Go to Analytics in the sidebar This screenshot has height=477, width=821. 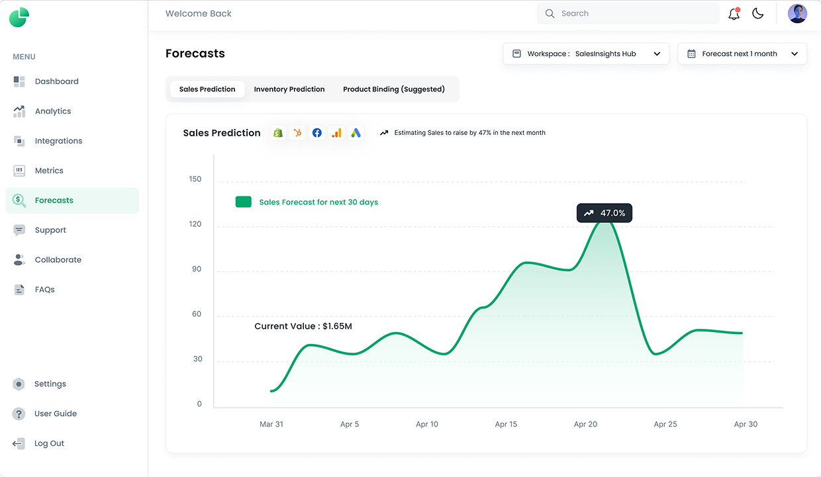point(53,111)
